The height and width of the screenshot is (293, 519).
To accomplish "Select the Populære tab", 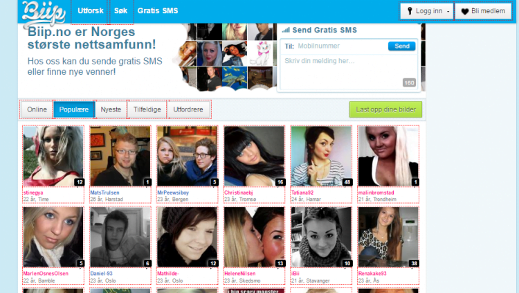I will [74, 110].
